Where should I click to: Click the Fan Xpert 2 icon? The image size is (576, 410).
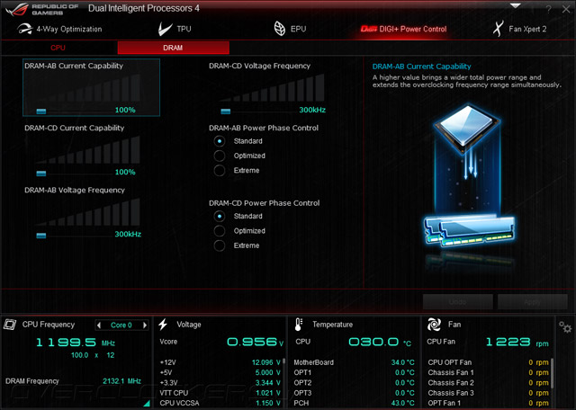[x=498, y=29]
